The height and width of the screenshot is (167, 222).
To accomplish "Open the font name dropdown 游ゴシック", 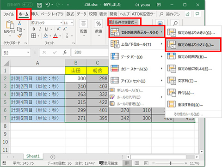I will coord(62,23).
